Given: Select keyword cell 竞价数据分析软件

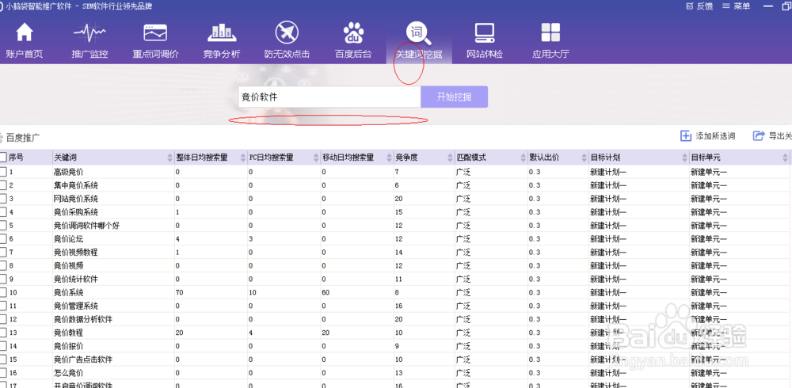Looking at the screenshot, I should coord(83,319).
